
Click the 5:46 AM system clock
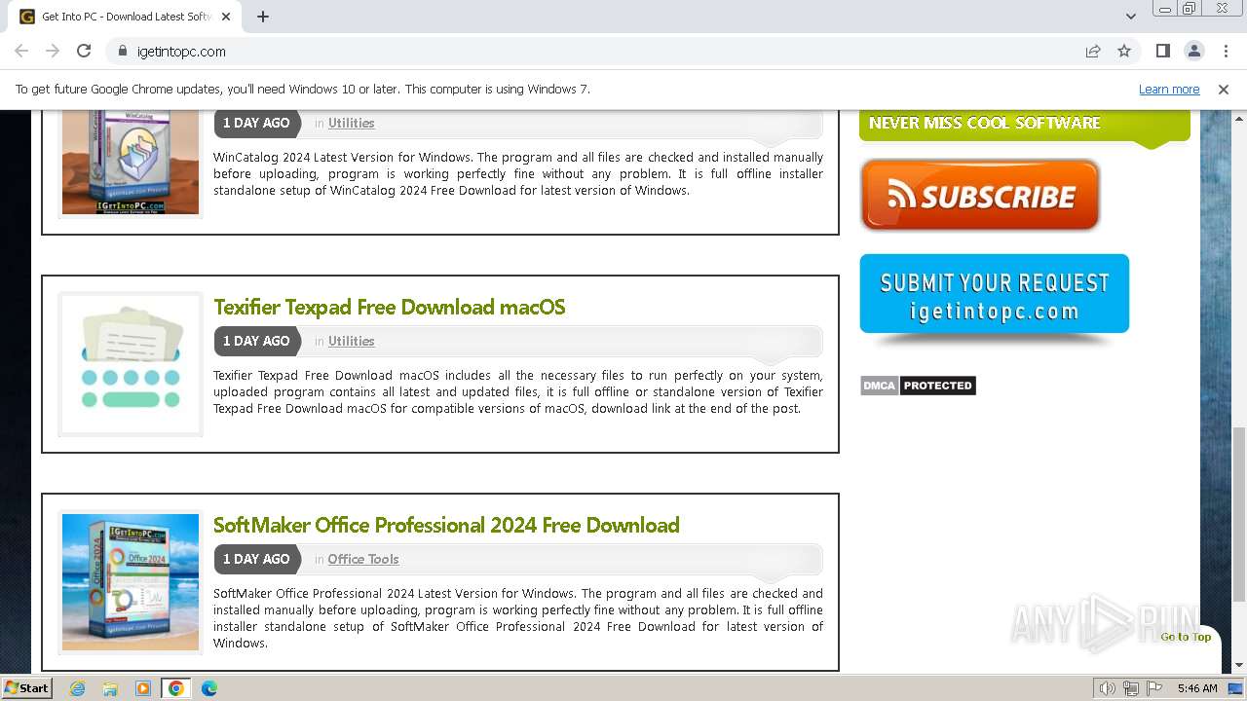tap(1197, 688)
